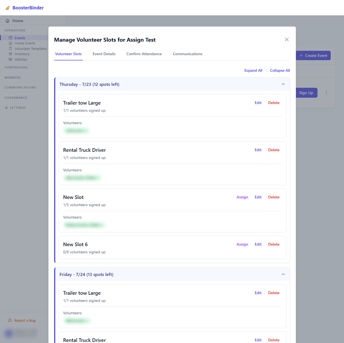Go to Vehicles in the sidebar

point(21,59)
